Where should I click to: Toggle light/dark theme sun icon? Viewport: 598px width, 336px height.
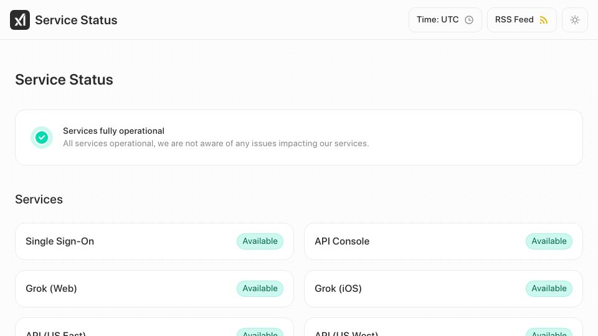(575, 20)
